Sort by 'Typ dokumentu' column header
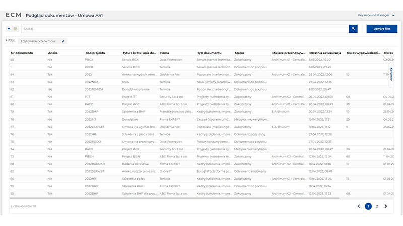The width and height of the screenshot is (403, 226). pos(209,53)
